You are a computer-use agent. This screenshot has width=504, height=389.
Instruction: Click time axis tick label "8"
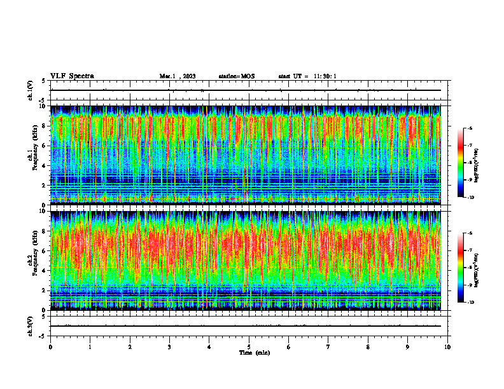tap(368, 347)
